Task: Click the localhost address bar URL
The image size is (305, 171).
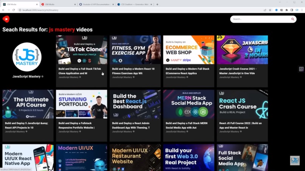Action: tap(40, 10)
